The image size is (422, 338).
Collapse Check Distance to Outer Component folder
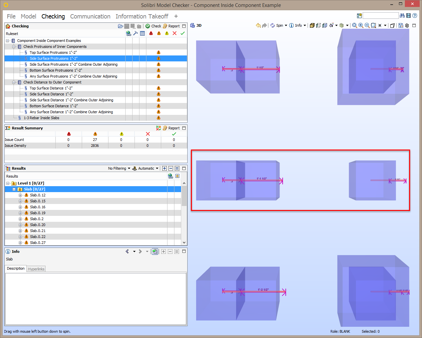pos(14,83)
